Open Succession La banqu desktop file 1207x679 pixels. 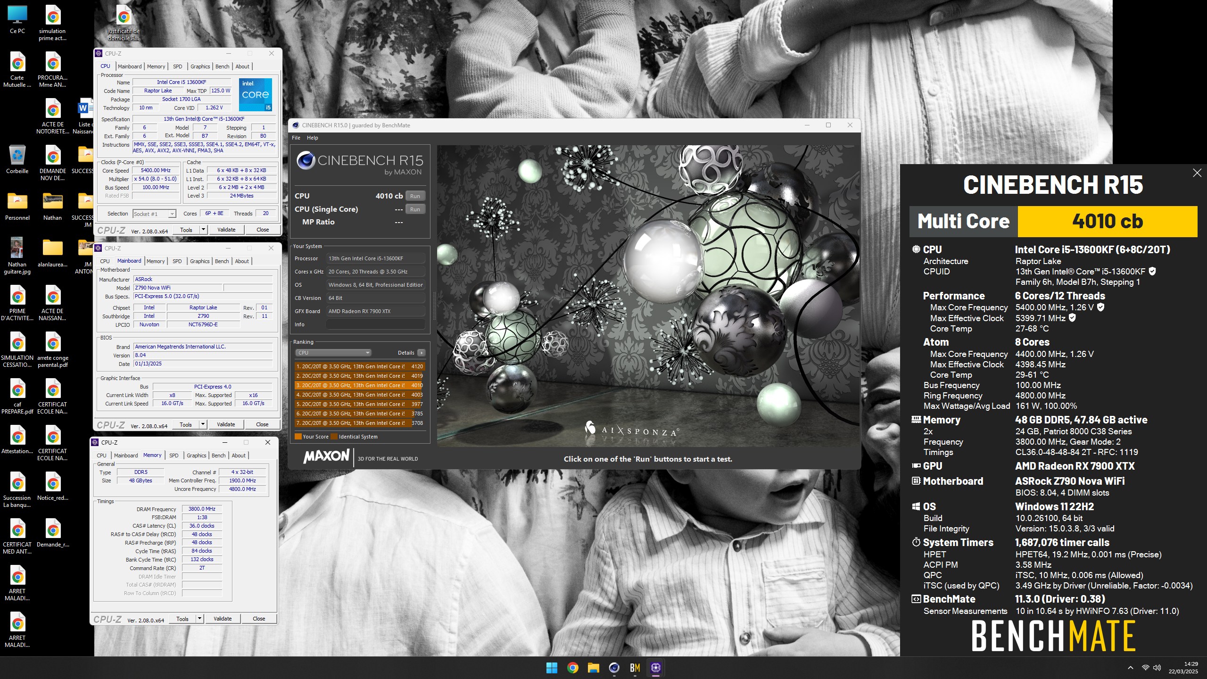[17, 489]
